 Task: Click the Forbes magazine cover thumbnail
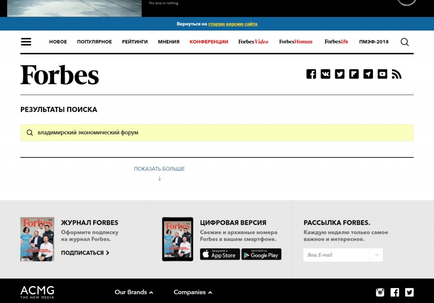(x=37, y=239)
